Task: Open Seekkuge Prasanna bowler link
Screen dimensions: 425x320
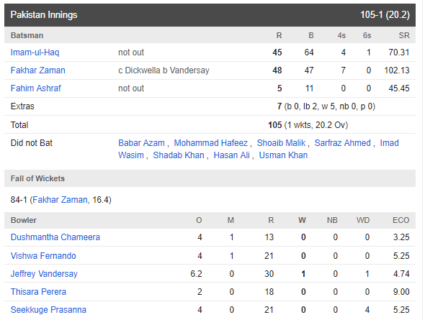Action: [48, 310]
